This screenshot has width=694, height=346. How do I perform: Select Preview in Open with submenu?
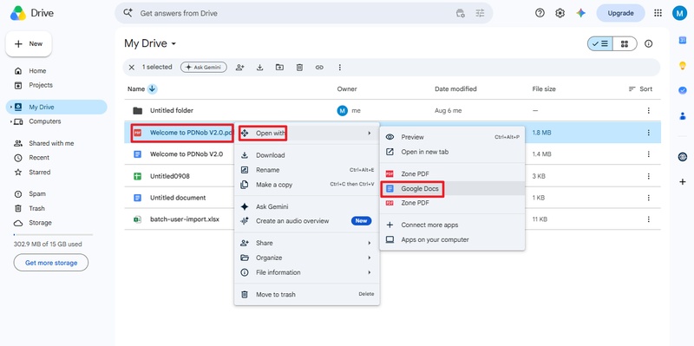[x=452, y=137]
